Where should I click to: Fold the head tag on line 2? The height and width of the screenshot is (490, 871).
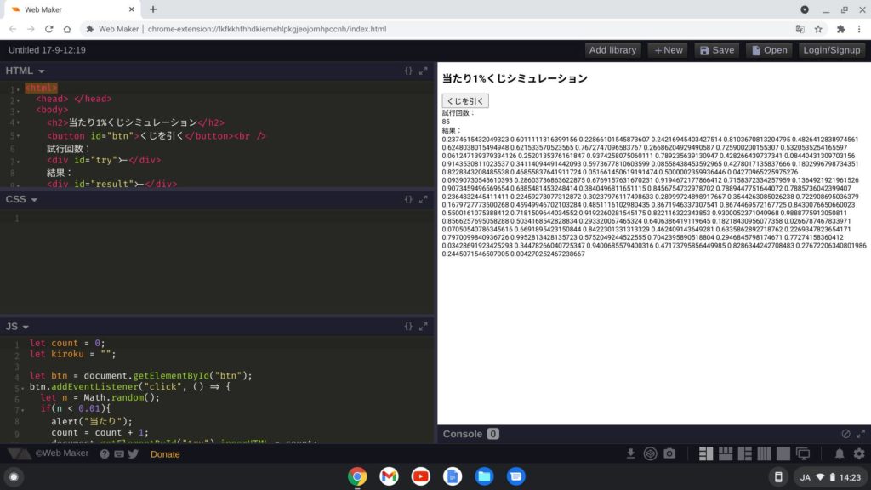point(18,100)
